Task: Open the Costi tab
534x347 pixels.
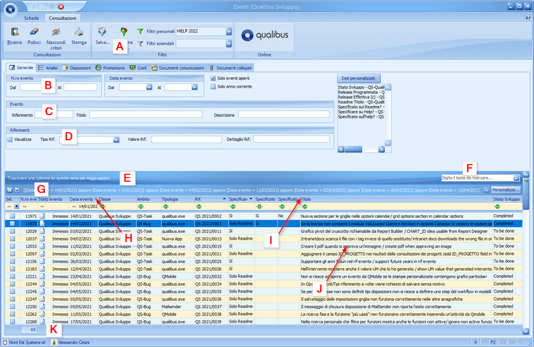Action: tap(138, 68)
